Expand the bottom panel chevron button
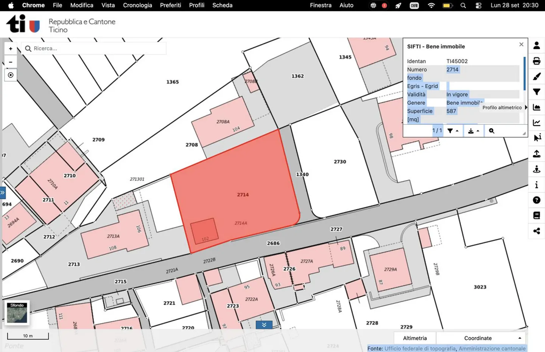 (264, 325)
